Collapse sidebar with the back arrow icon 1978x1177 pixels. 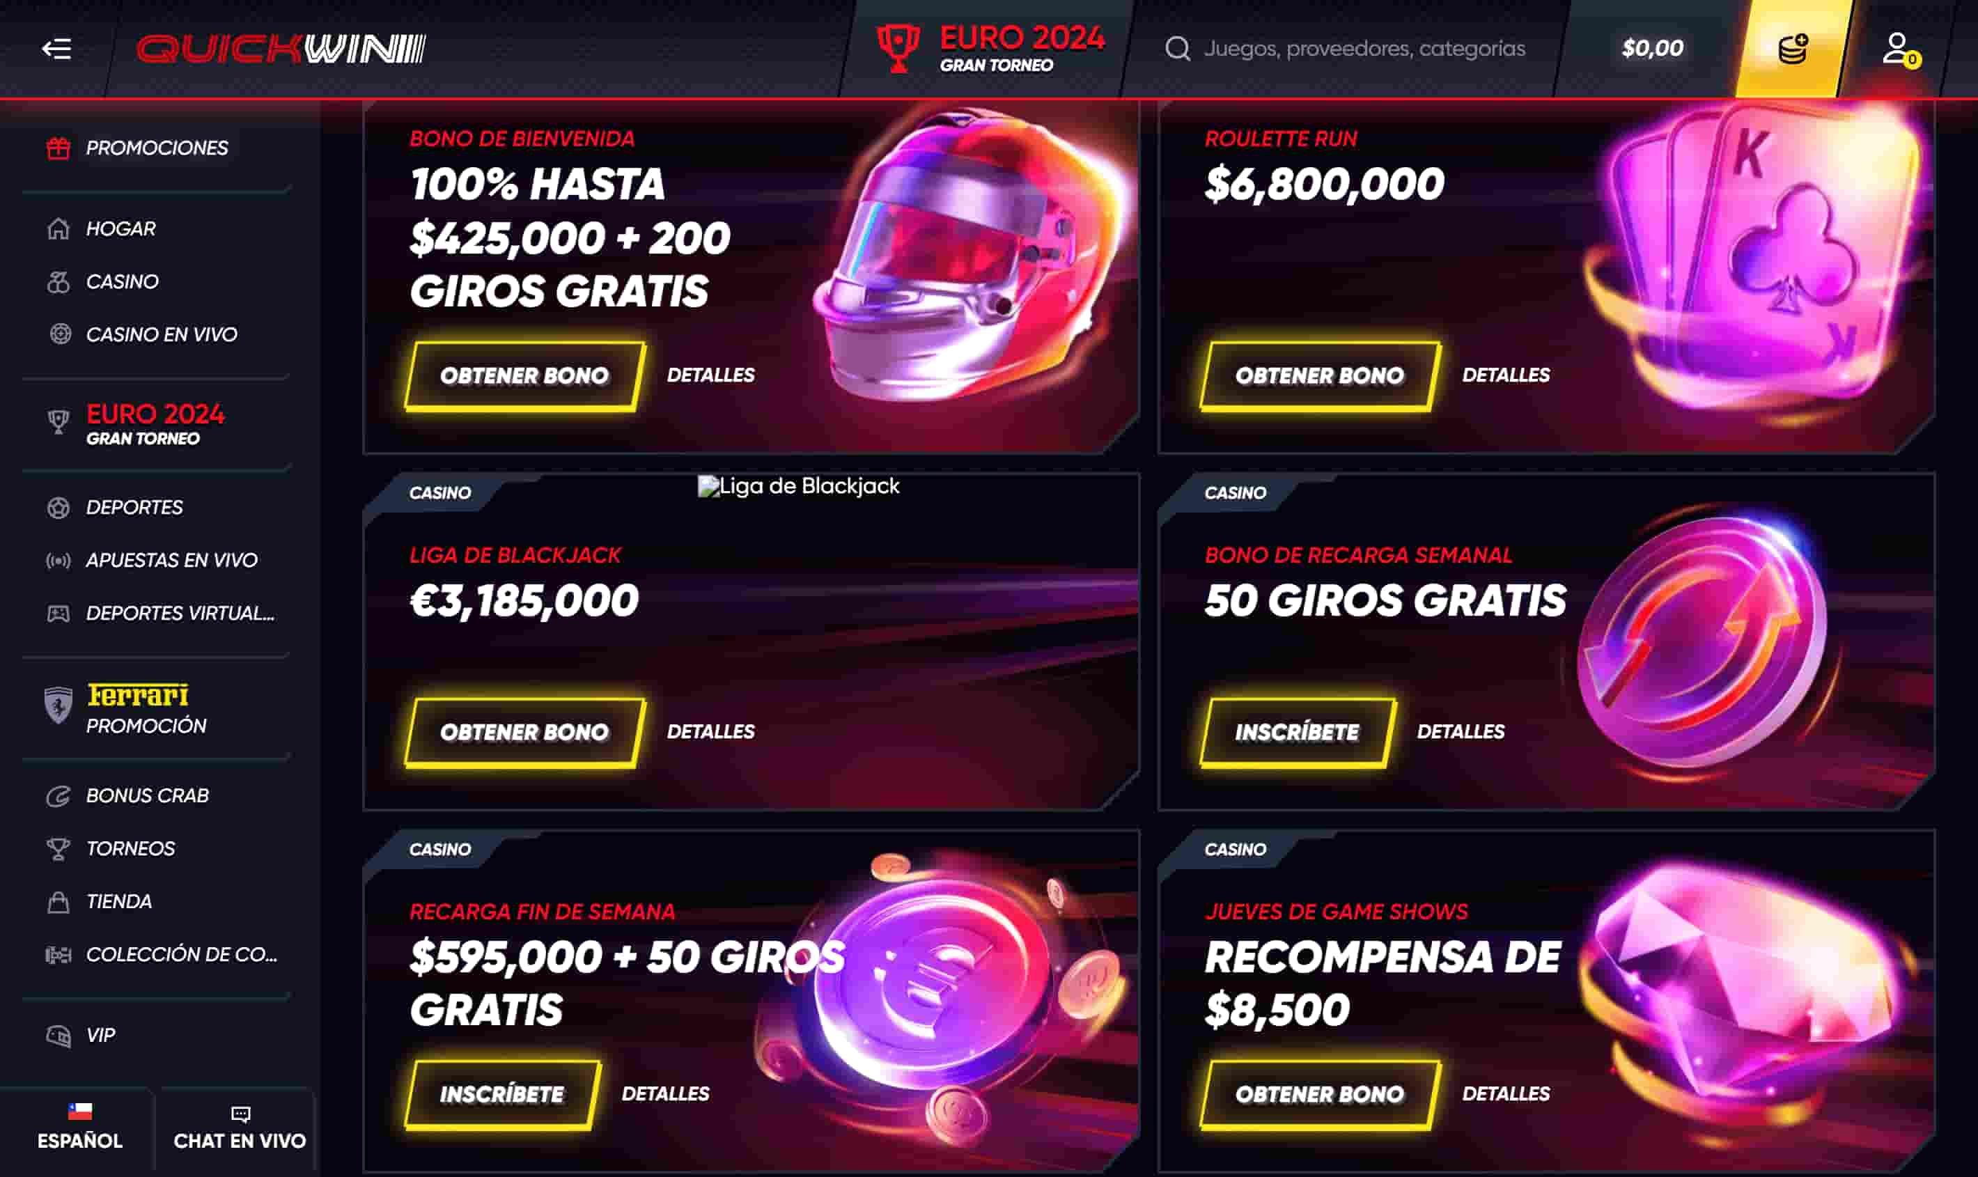[56, 48]
